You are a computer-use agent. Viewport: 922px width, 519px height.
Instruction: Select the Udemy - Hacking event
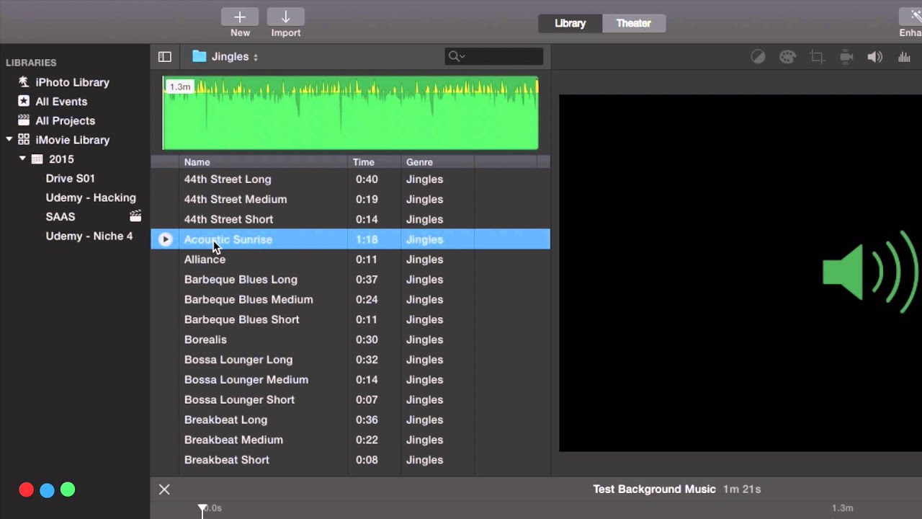[91, 198]
